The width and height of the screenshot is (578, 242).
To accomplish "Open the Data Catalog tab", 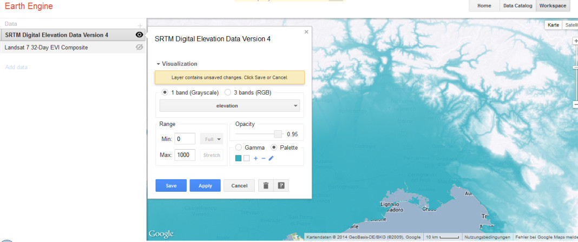I will [x=517, y=6].
